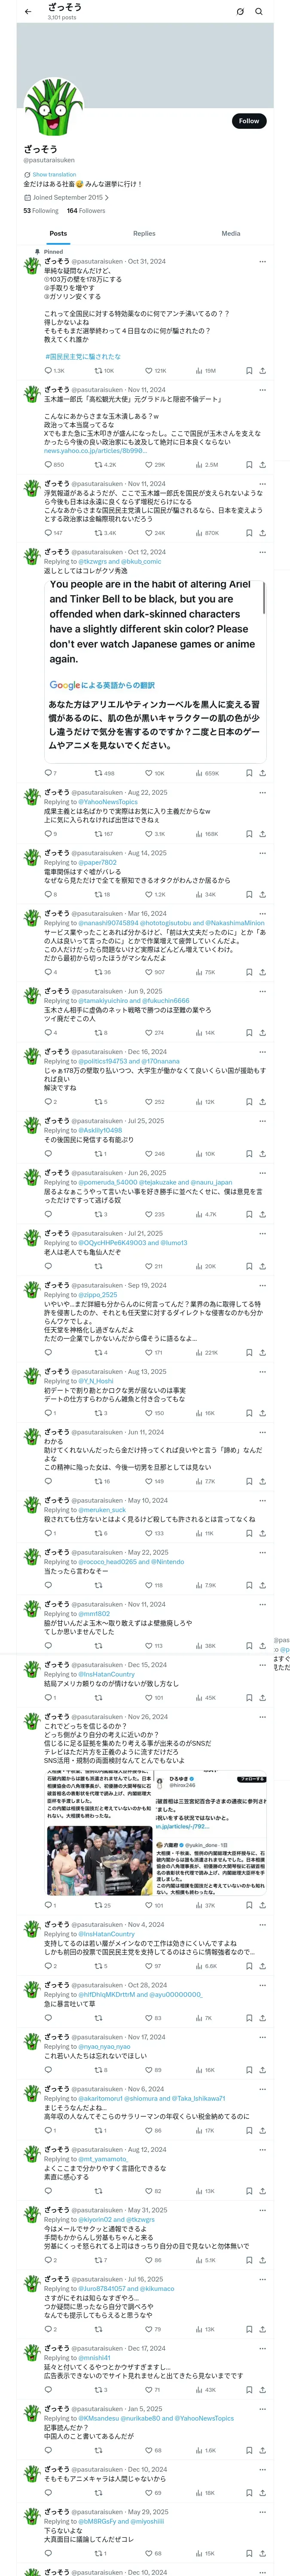This screenshot has width=290, height=2576.
Task: Click the refresh icon beside the search icon
Action: tap(240, 12)
